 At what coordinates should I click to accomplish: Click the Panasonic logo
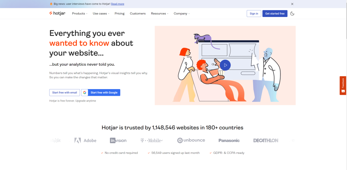pyautogui.click(x=229, y=141)
